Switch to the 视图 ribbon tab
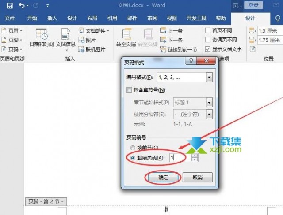283x215 pixels. point(172,18)
